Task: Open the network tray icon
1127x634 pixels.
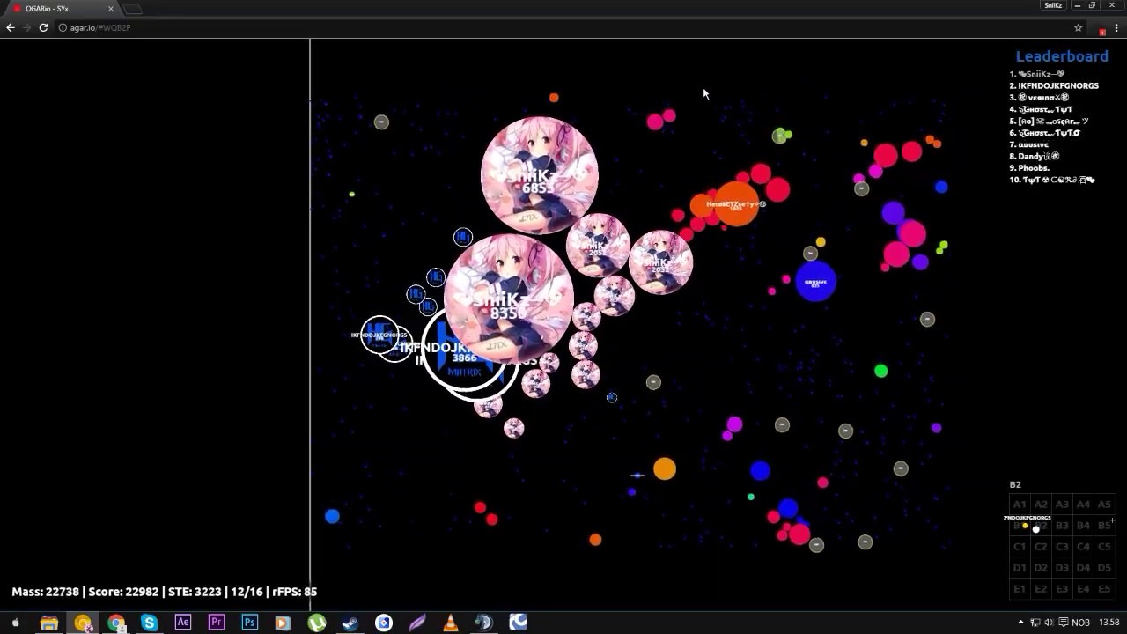Action: tap(1035, 623)
